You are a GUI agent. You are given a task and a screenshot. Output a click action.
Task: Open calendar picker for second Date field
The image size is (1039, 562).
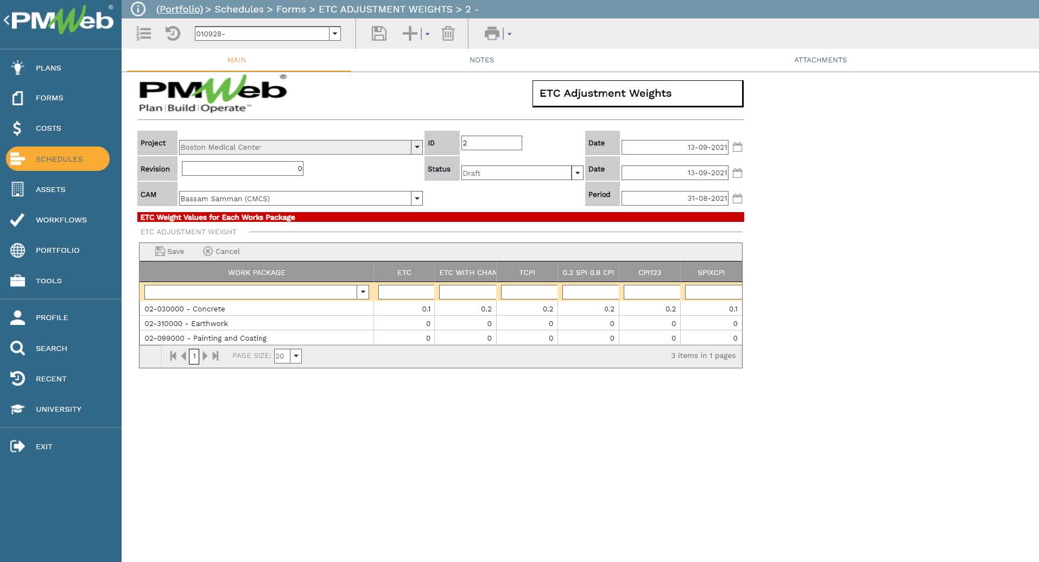(x=737, y=173)
